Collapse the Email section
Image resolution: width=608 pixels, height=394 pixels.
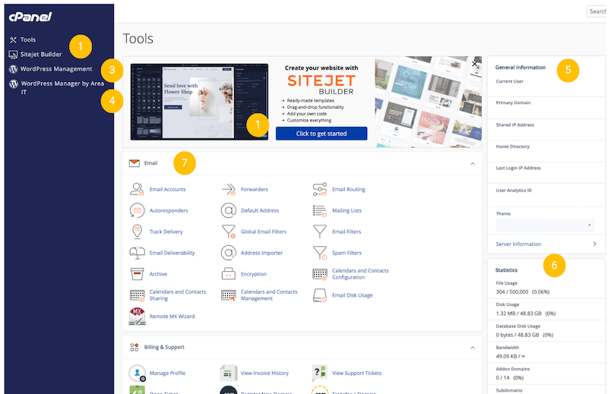tap(473, 163)
